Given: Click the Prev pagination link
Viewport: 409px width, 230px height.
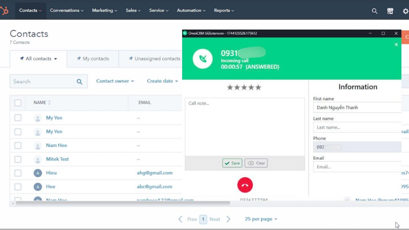Looking at the screenshot, I should pos(192,219).
